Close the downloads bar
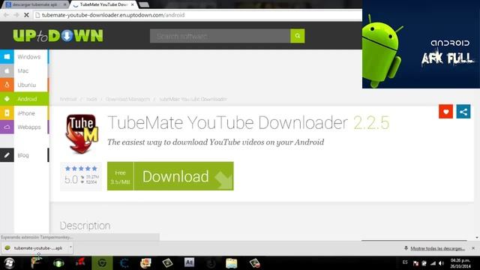 (x=473, y=248)
